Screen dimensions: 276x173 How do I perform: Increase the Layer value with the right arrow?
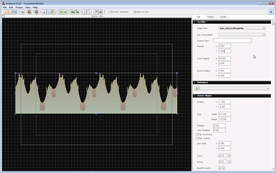point(229,156)
